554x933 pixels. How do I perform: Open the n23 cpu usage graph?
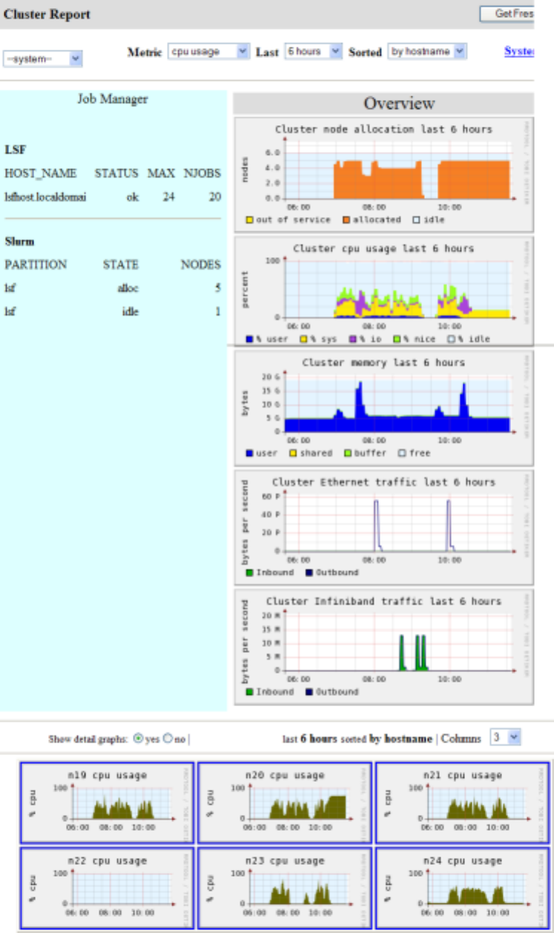tap(286, 887)
